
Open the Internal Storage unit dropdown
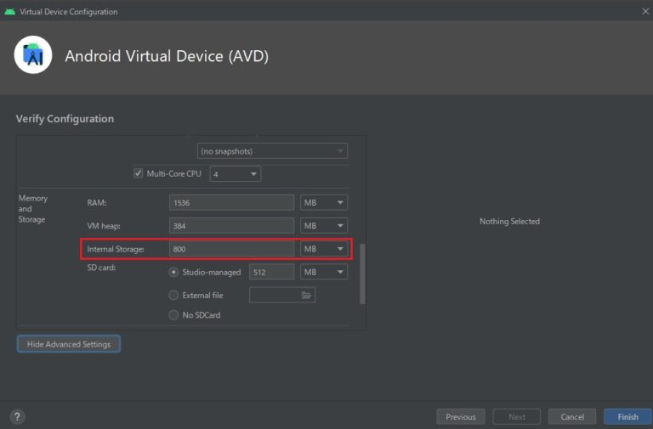click(x=324, y=249)
